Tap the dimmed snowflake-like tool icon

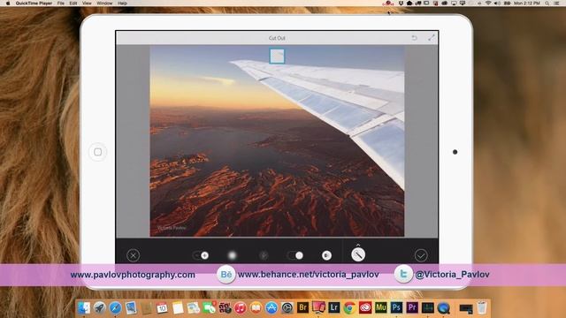(x=264, y=255)
